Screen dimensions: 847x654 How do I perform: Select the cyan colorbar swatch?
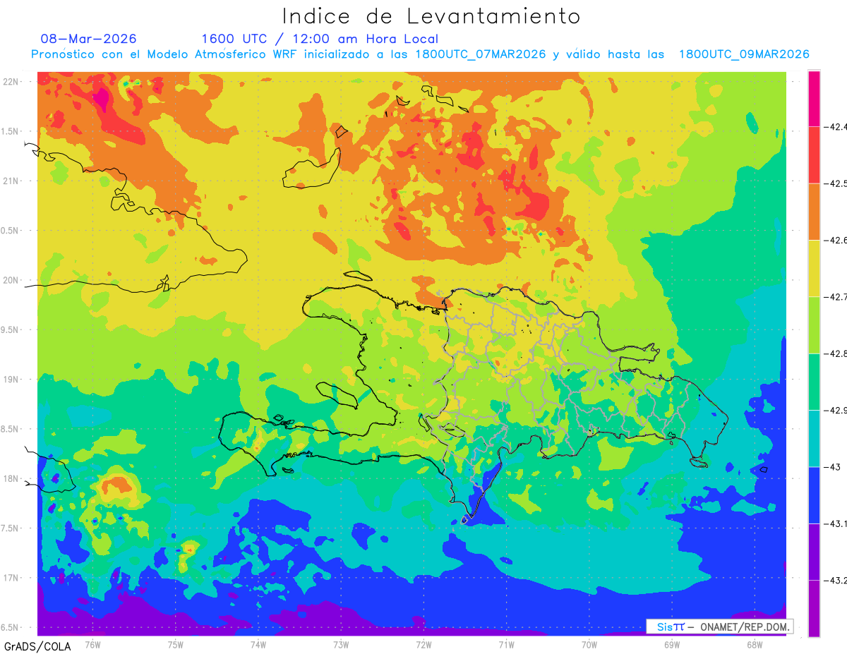click(814, 438)
